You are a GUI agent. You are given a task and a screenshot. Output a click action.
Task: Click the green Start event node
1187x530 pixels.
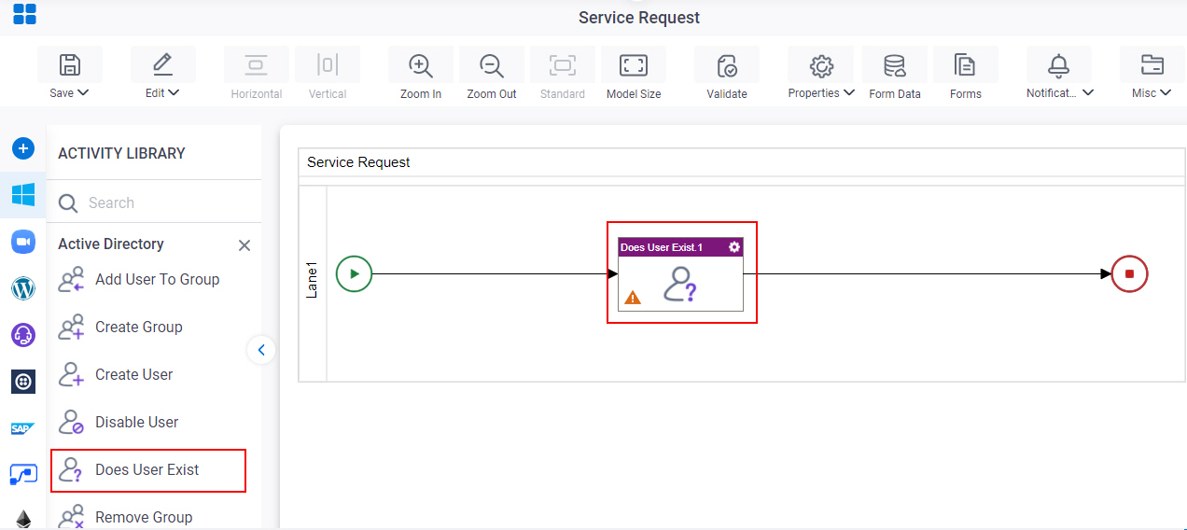pos(354,274)
